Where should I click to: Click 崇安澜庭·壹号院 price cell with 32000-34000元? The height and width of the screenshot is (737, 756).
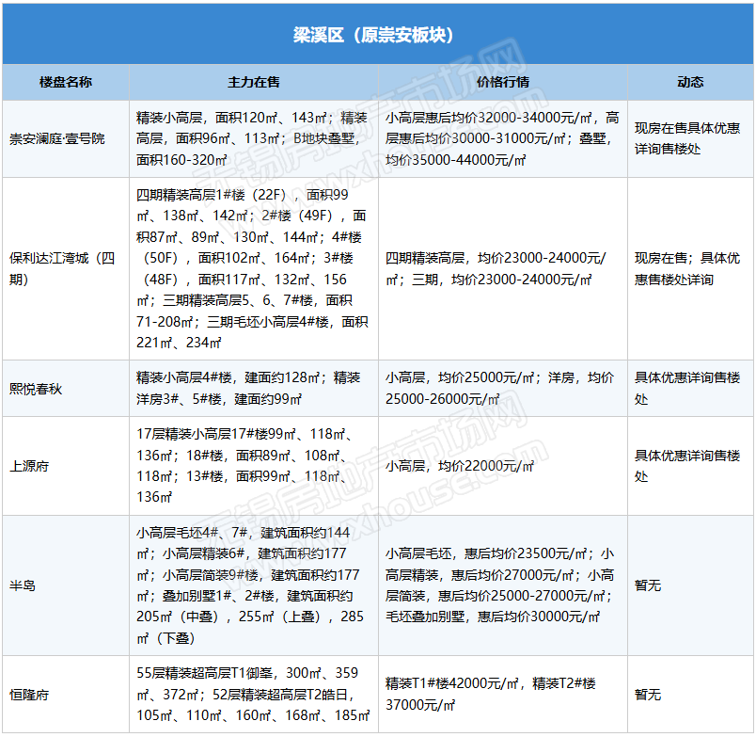pyautogui.click(x=502, y=139)
